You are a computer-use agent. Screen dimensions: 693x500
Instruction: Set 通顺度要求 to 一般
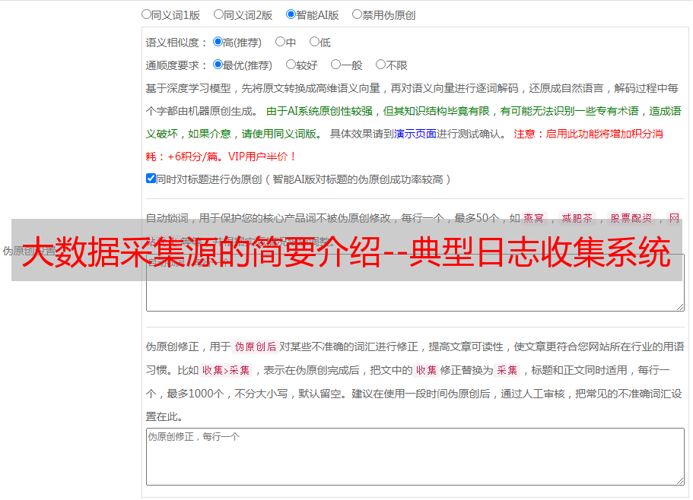pos(336,65)
